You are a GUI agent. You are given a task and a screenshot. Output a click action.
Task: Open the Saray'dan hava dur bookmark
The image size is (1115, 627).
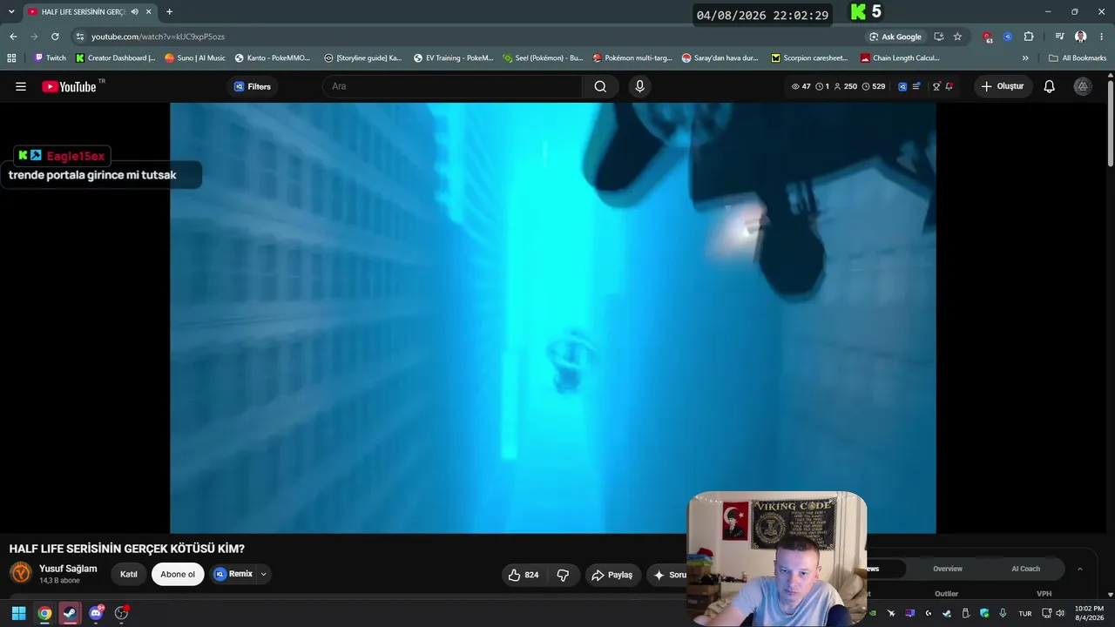pyautogui.click(x=720, y=58)
